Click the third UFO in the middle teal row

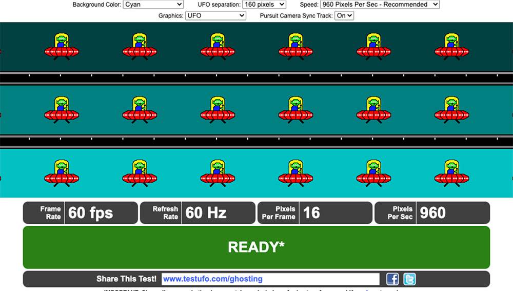[x=218, y=110]
